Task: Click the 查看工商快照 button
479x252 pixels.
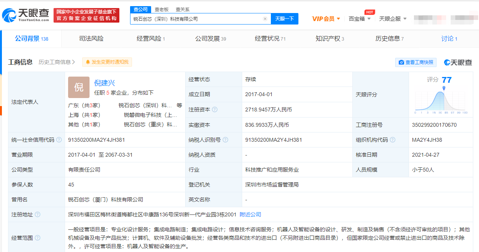Action: (x=416, y=62)
